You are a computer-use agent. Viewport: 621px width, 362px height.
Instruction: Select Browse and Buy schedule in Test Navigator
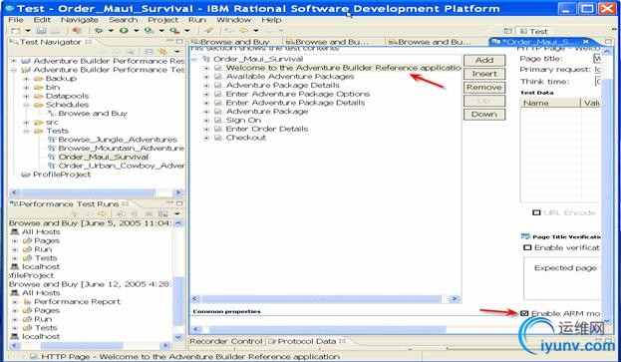pos(93,114)
